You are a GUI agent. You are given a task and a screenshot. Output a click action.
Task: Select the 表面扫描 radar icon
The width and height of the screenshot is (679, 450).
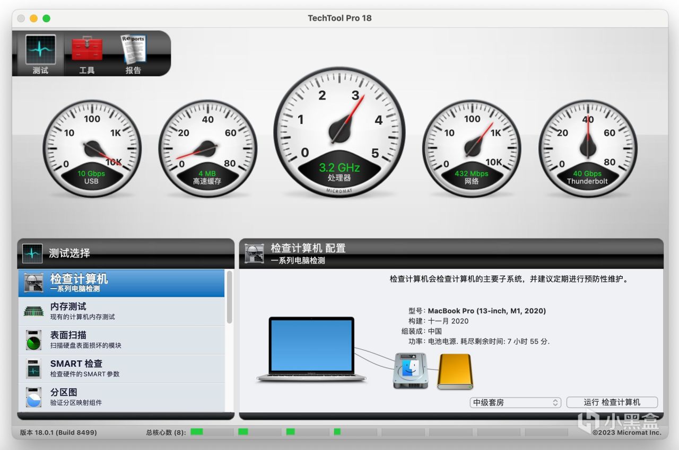click(33, 340)
